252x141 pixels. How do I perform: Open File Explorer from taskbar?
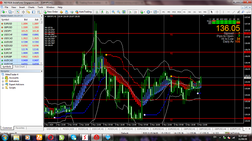point(16,137)
